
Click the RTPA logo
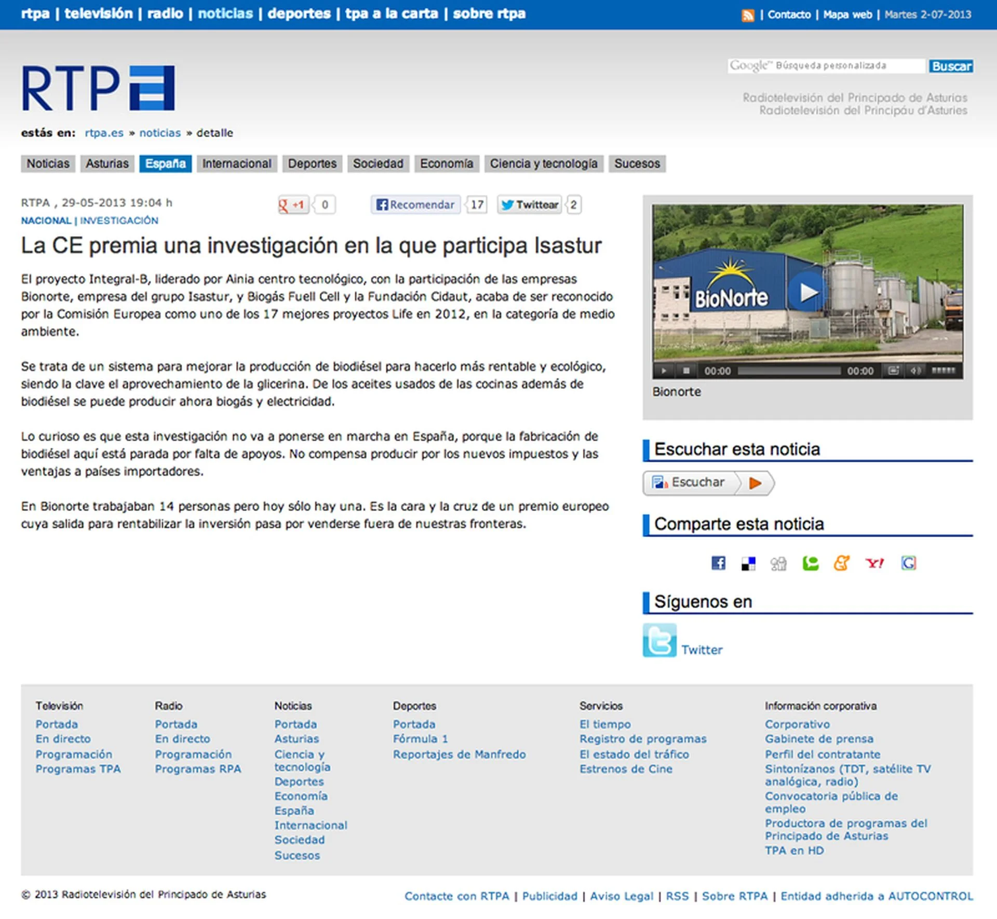[98, 88]
